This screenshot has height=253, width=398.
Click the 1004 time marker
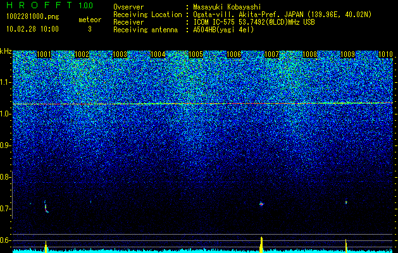[158, 54]
